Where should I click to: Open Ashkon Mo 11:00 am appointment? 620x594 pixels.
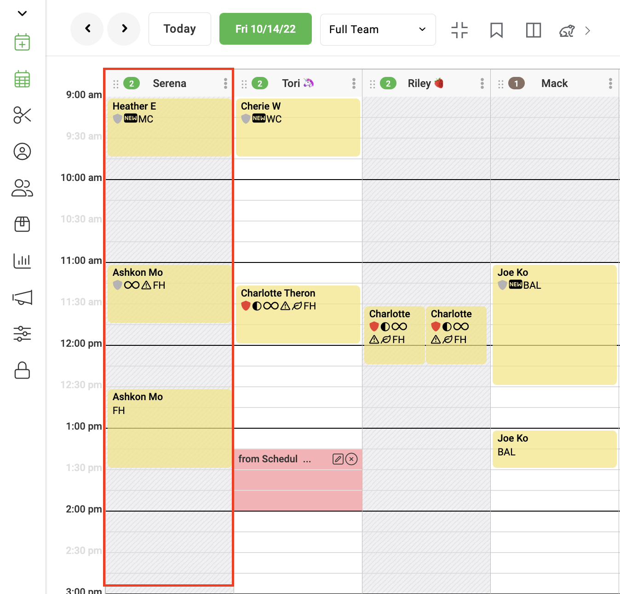169,293
